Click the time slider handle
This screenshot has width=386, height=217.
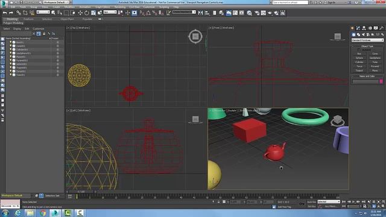click(x=81, y=192)
